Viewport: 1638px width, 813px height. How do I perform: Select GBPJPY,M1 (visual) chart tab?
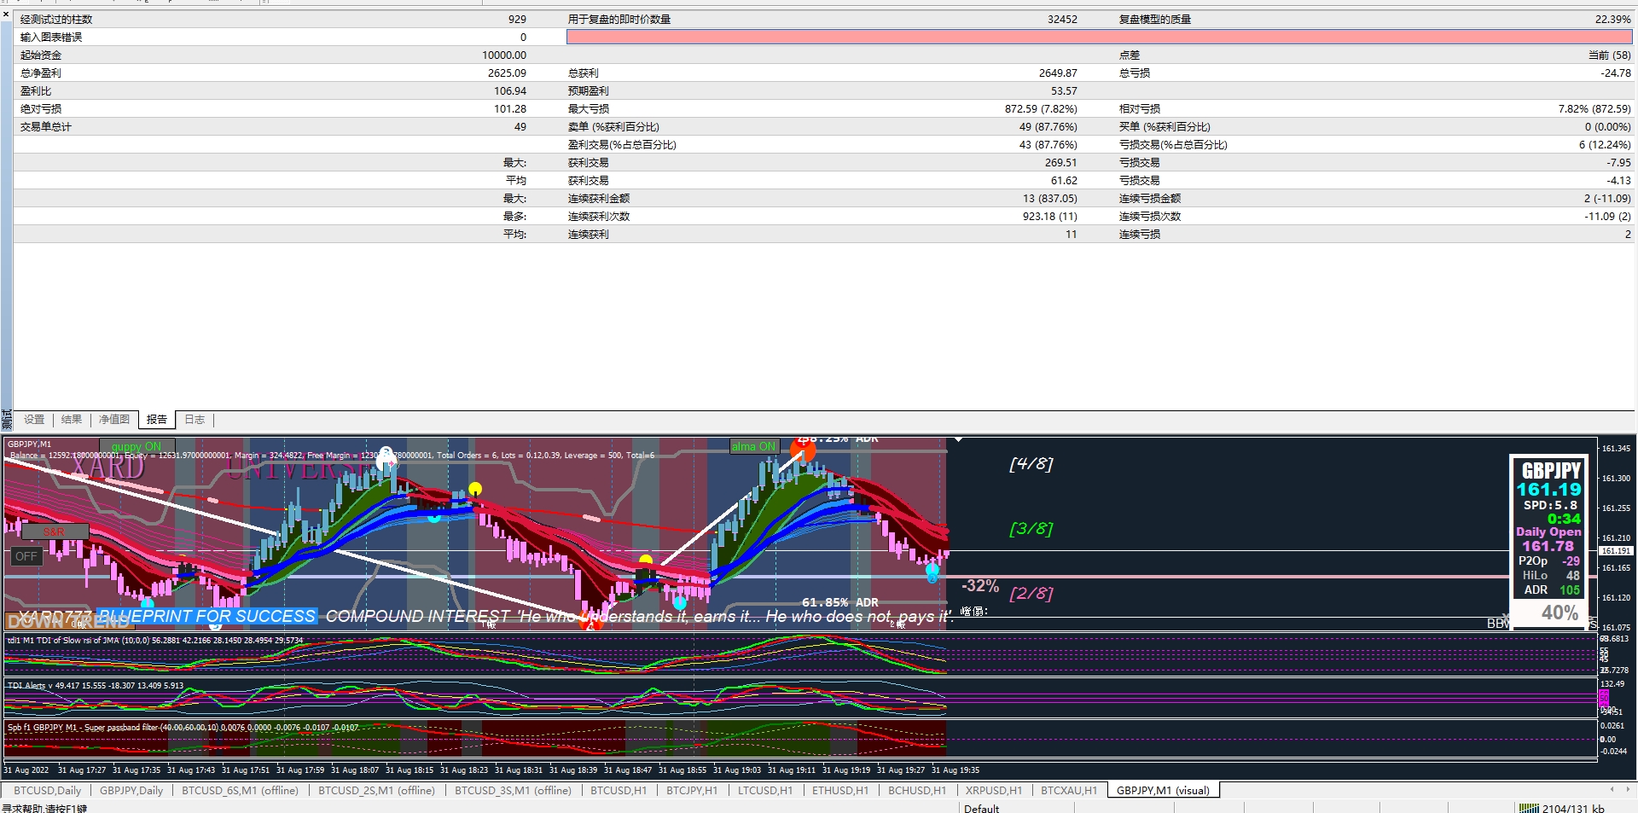tap(1163, 791)
